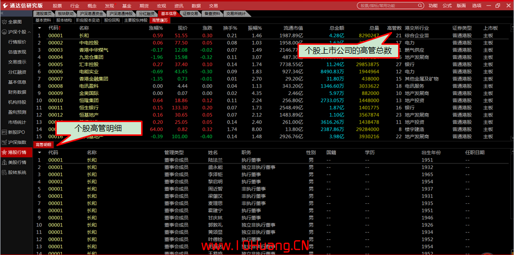Switch to the 证券交易 tab
The height and width of the screenshot is (255, 514).
click(190, 14)
